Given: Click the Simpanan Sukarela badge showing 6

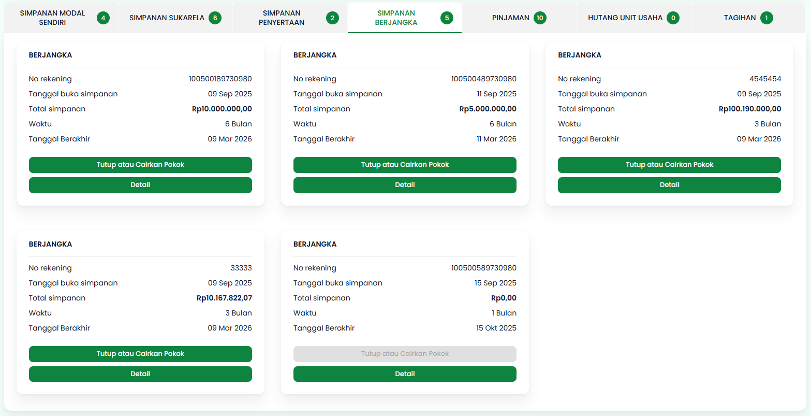Looking at the screenshot, I should point(215,18).
